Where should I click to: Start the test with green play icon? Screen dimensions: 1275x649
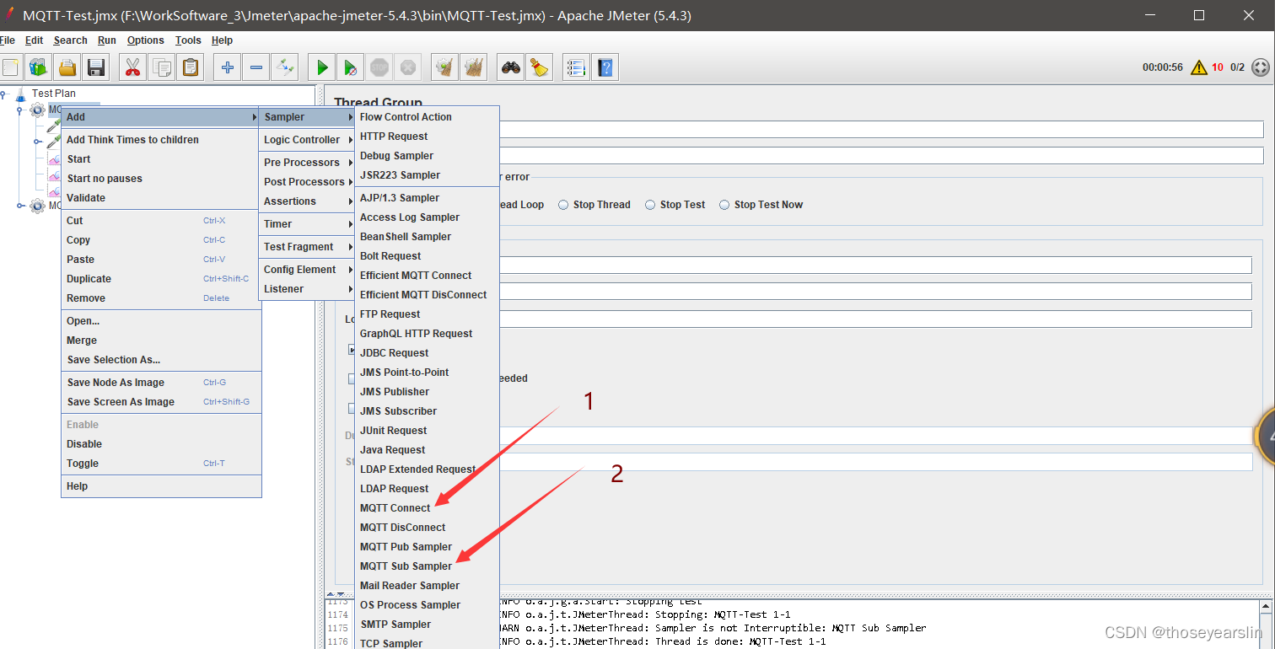(x=321, y=67)
